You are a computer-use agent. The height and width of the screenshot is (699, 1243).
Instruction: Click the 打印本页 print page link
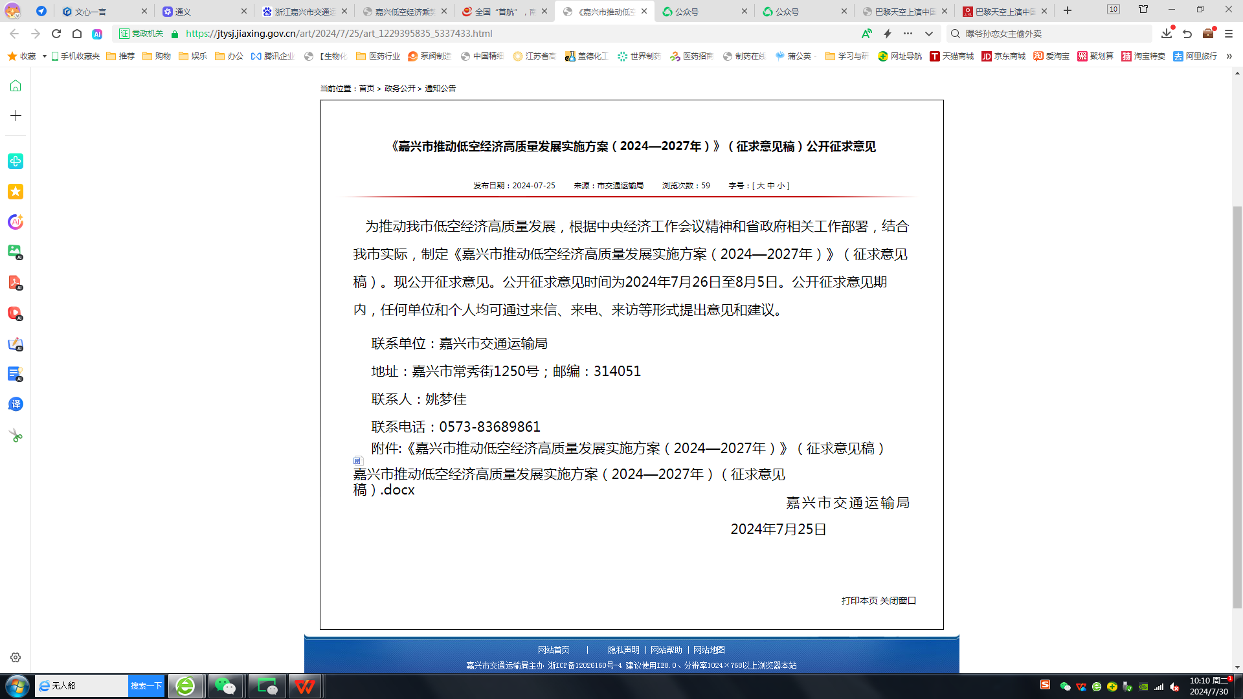(859, 601)
